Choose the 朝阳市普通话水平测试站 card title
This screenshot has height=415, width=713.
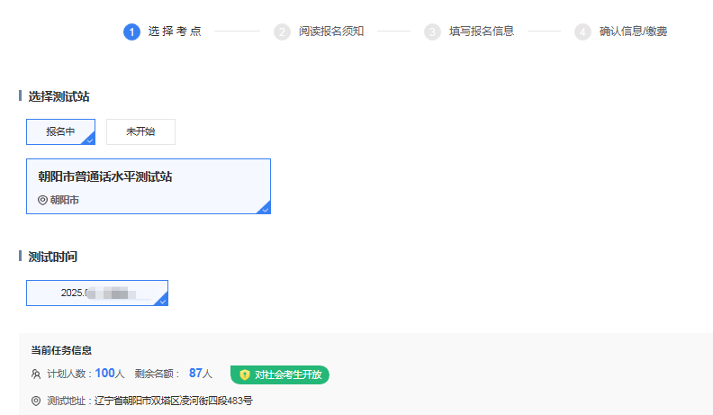[105, 176]
